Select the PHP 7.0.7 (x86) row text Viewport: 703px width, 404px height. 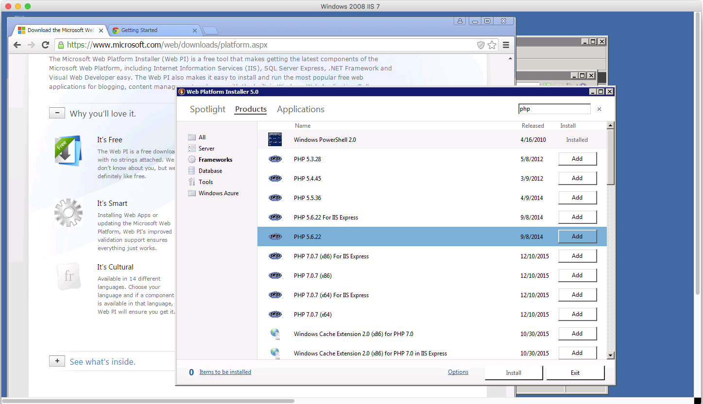313,275
